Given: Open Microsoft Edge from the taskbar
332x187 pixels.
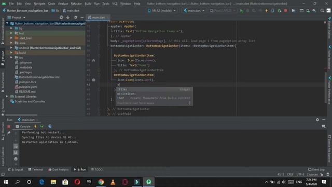Looking at the screenshot, I should tap(41, 182).
